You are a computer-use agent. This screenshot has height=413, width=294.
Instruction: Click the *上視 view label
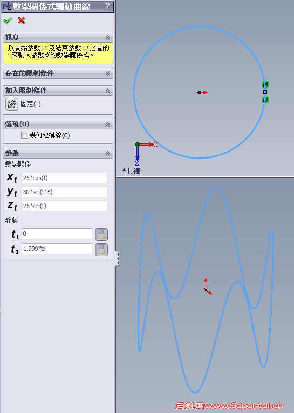[x=131, y=171]
